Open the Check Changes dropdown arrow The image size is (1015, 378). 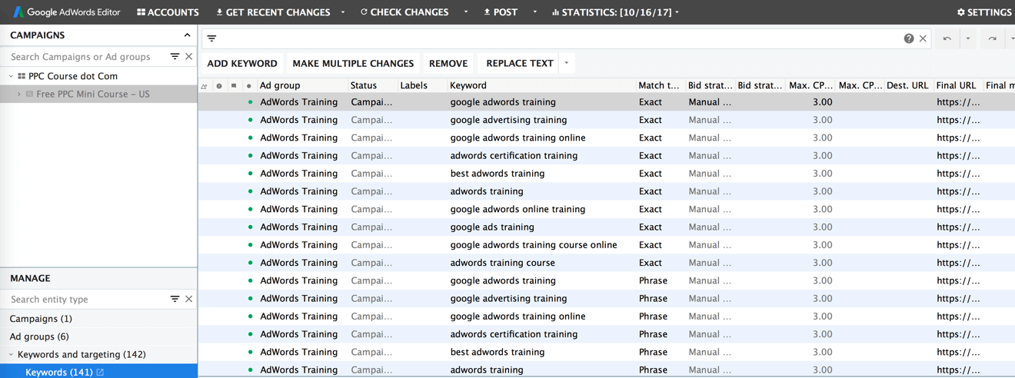(466, 12)
